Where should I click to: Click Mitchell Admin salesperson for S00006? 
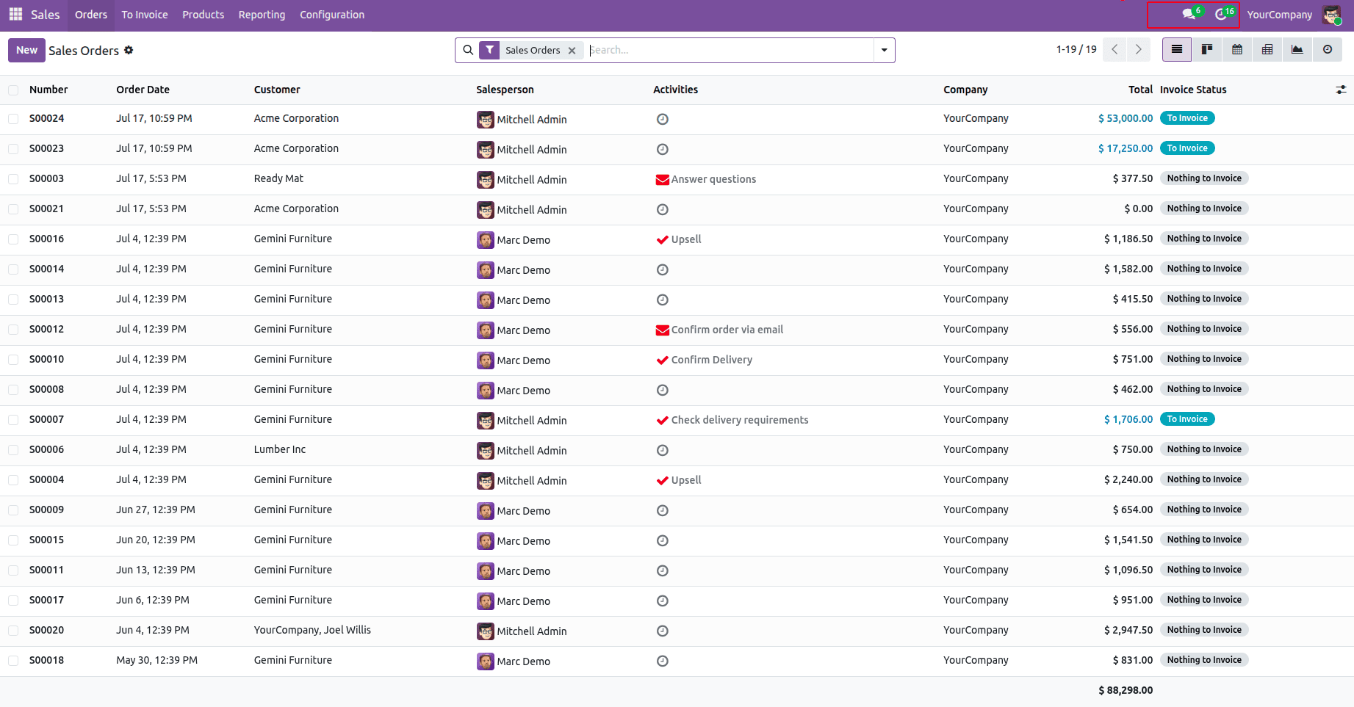[522, 451]
